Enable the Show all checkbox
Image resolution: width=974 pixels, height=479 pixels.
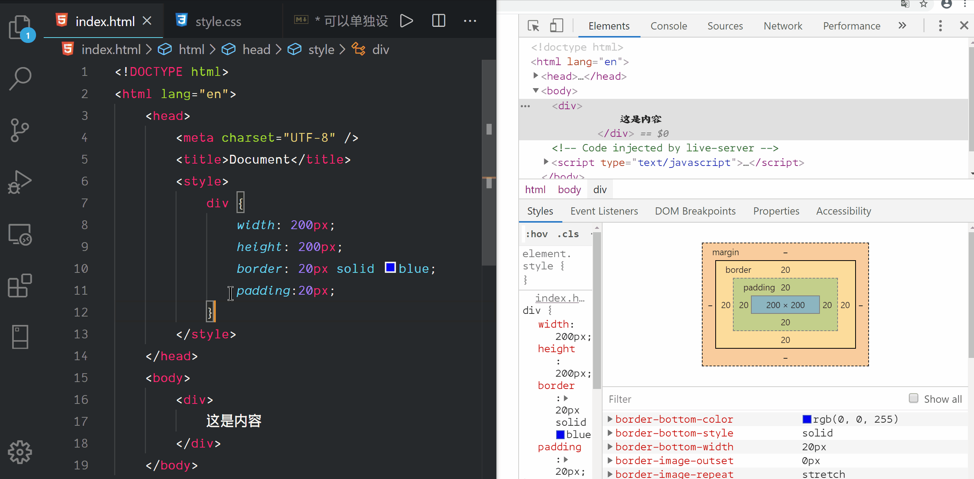point(913,398)
